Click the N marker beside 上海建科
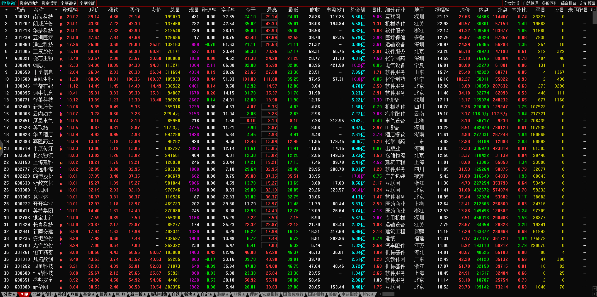 click(x=61, y=163)
